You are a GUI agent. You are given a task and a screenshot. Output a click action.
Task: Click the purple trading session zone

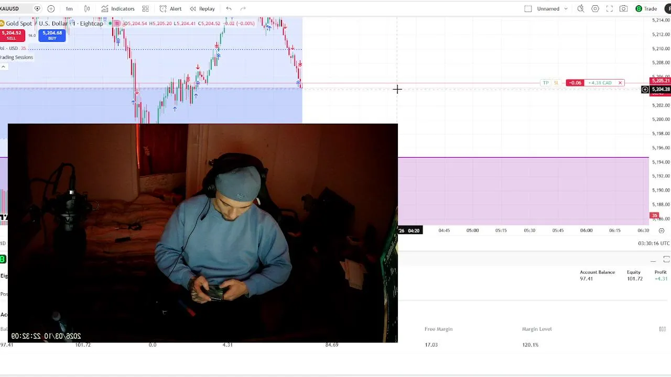(x=523, y=190)
